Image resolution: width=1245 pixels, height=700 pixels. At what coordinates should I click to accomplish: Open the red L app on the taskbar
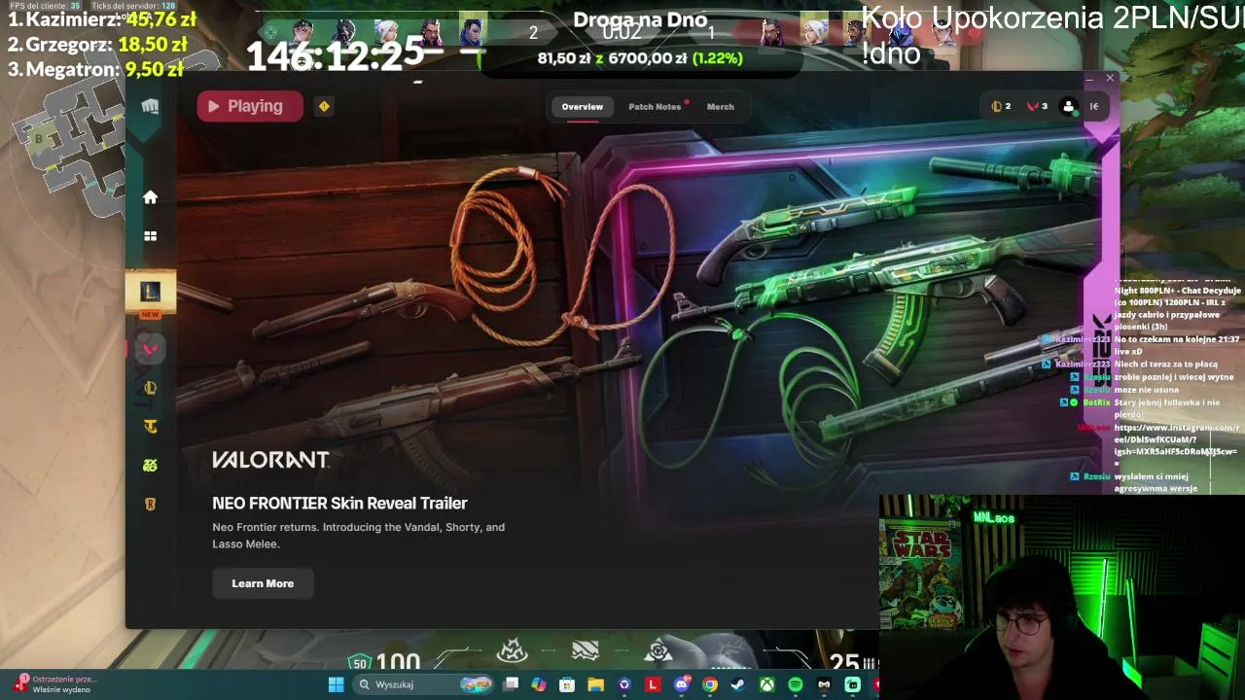tap(653, 684)
